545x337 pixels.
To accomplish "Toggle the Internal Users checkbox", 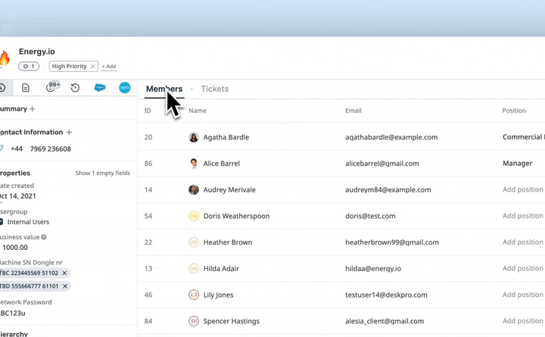I will [2, 222].
